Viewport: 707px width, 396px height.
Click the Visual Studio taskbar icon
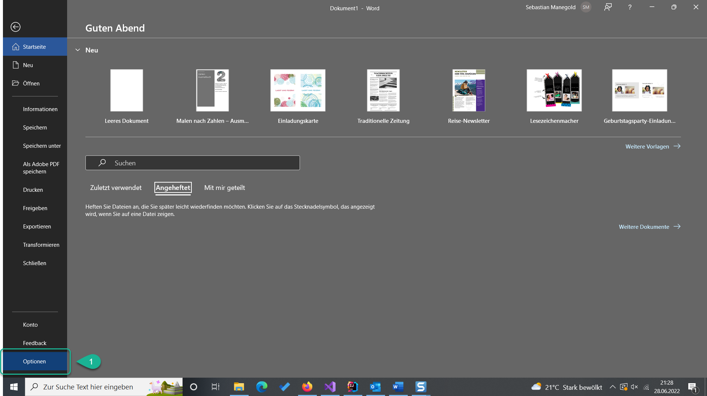(x=330, y=387)
